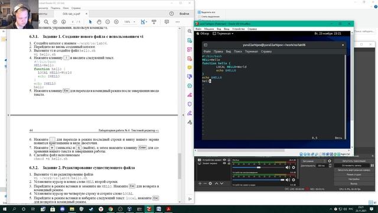Click Обзор activities button in GNOME bar
378x213 pixels.
click(x=203, y=34)
